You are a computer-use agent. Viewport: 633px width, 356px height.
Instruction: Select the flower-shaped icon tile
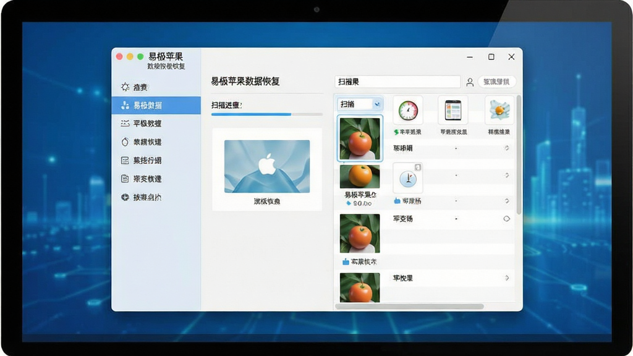click(x=499, y=110)
